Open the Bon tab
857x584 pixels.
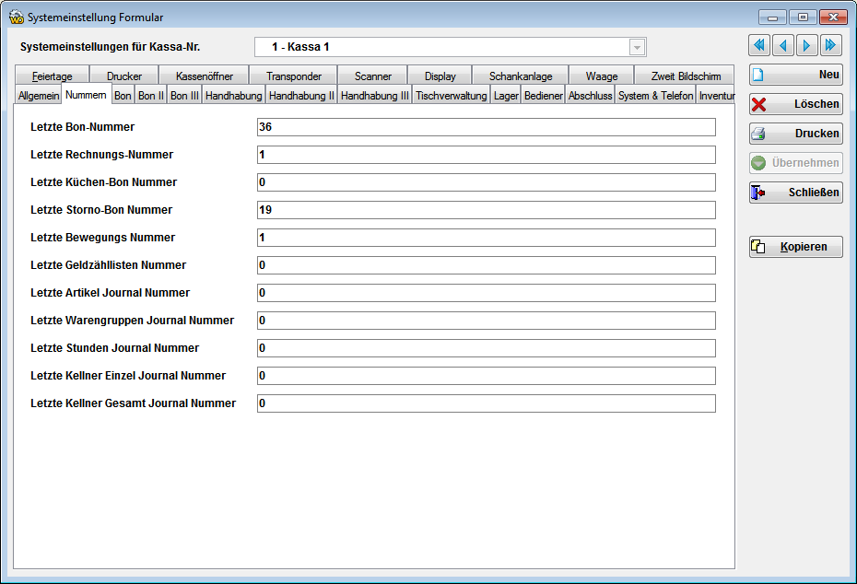click(123, 96)
